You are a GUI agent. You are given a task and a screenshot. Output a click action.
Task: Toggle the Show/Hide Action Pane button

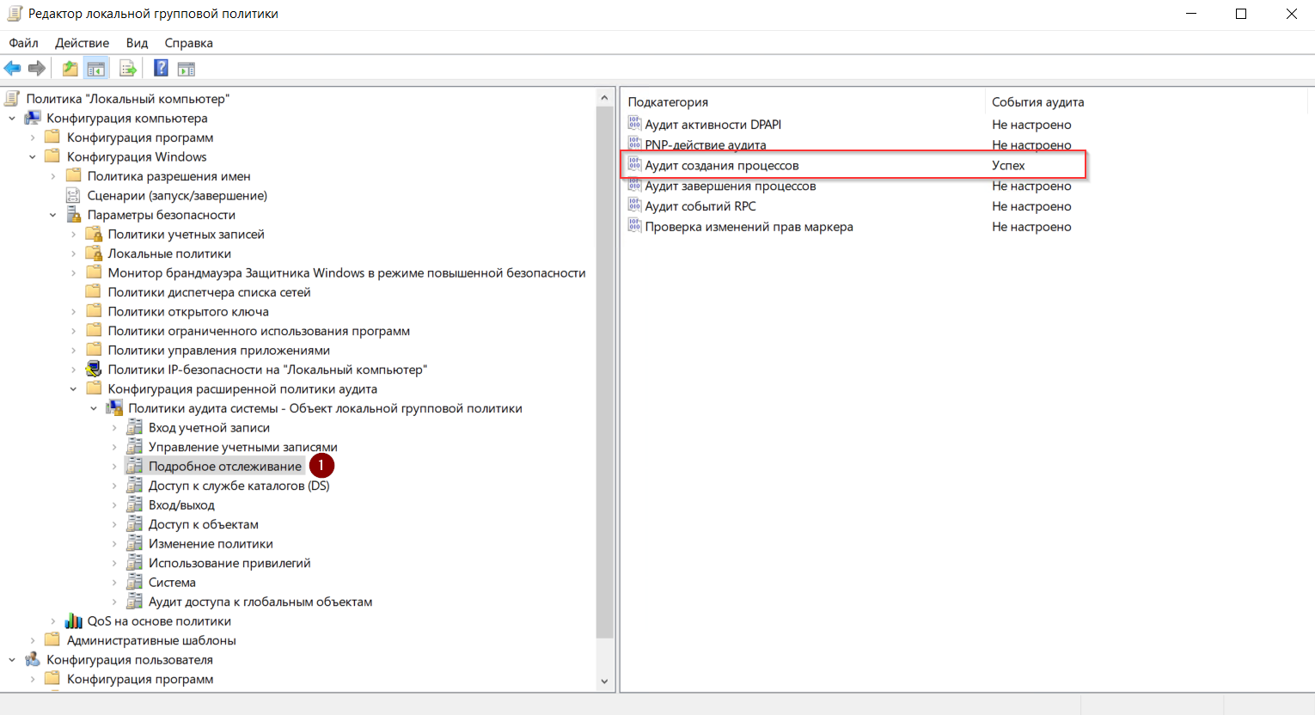pyautogui.click(x=187, y=69)
